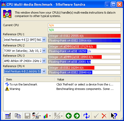Expand the Reference CPU 4 dropdown arrow
Viewport: 124px width, 121px height.
44,71
